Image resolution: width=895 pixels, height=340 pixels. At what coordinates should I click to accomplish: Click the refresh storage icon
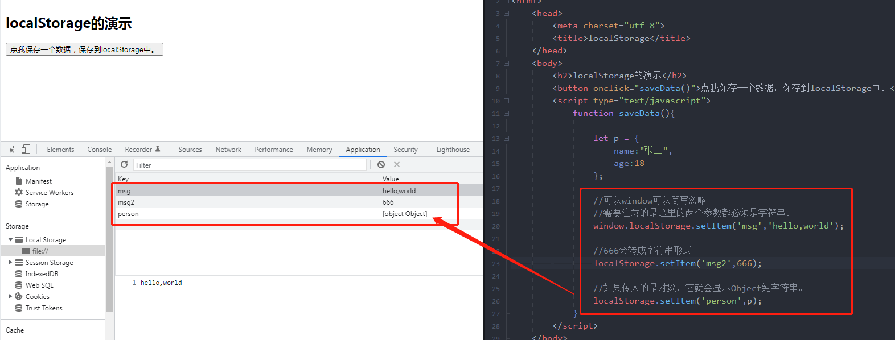tap(124, 164)
